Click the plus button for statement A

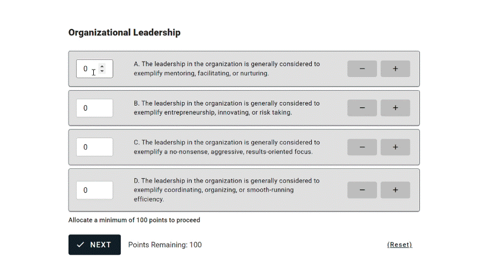pos(395,68)
